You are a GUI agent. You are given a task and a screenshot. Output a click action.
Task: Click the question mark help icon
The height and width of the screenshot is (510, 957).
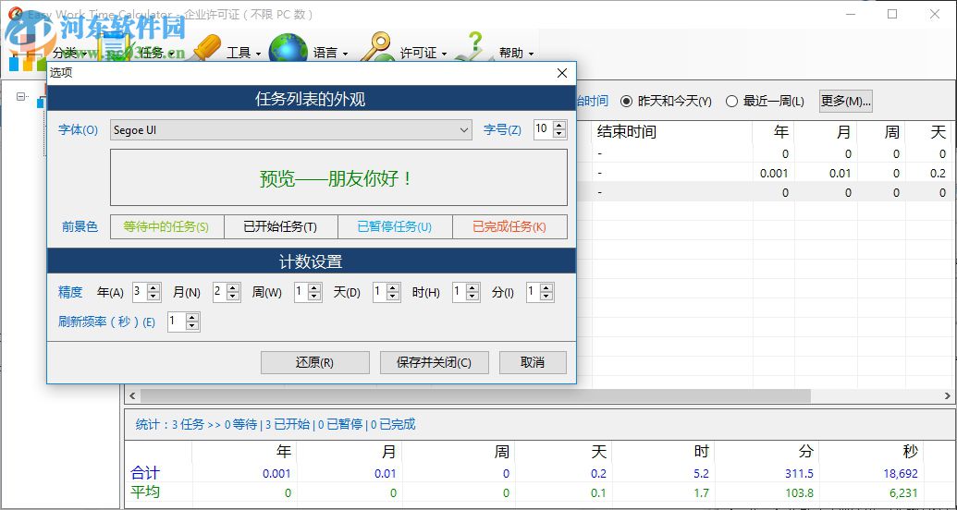tap(473, 46)
